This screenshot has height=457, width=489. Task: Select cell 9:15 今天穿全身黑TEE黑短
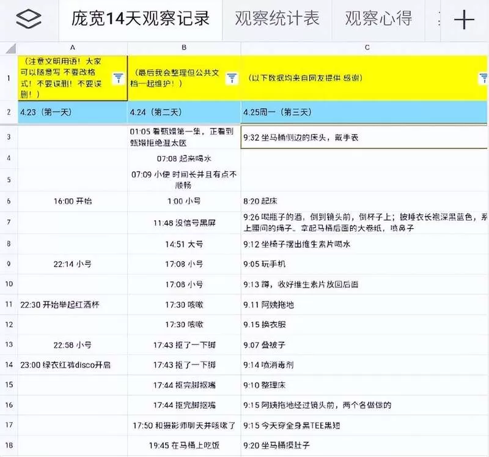364,425
